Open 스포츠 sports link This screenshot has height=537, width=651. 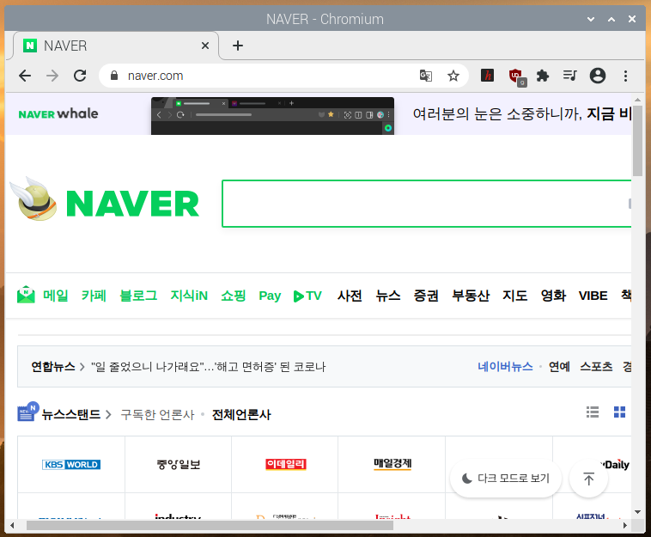(596, 367)
